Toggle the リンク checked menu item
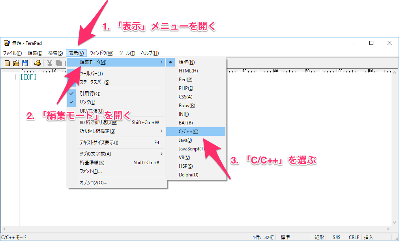This screenshot has height=241, width=399. click(88, 102)
